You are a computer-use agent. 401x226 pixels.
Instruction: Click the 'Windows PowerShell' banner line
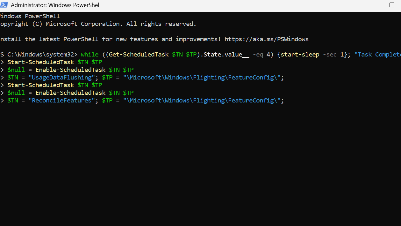[30, 16]
